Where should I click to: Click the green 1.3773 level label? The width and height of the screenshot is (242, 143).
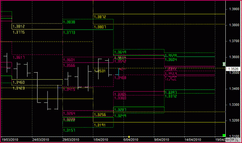coord(69,32)
